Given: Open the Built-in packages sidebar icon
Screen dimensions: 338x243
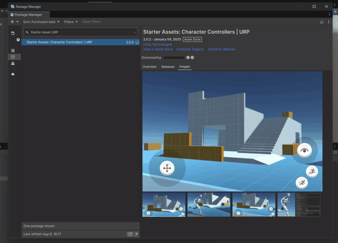Looking at the screenshot, I should click(x=13, y=63).
